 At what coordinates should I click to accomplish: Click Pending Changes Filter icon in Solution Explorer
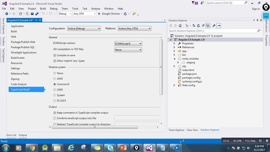(187, 26)
